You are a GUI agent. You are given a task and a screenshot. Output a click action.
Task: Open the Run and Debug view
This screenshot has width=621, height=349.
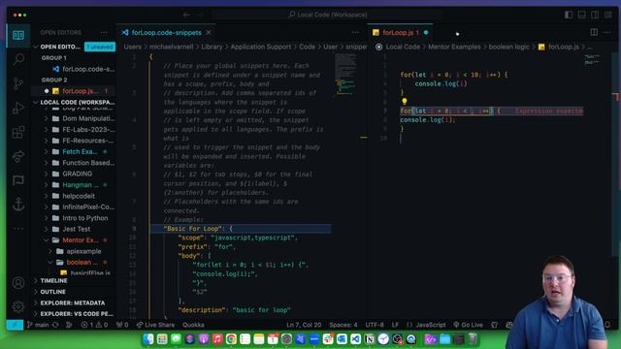18,108
